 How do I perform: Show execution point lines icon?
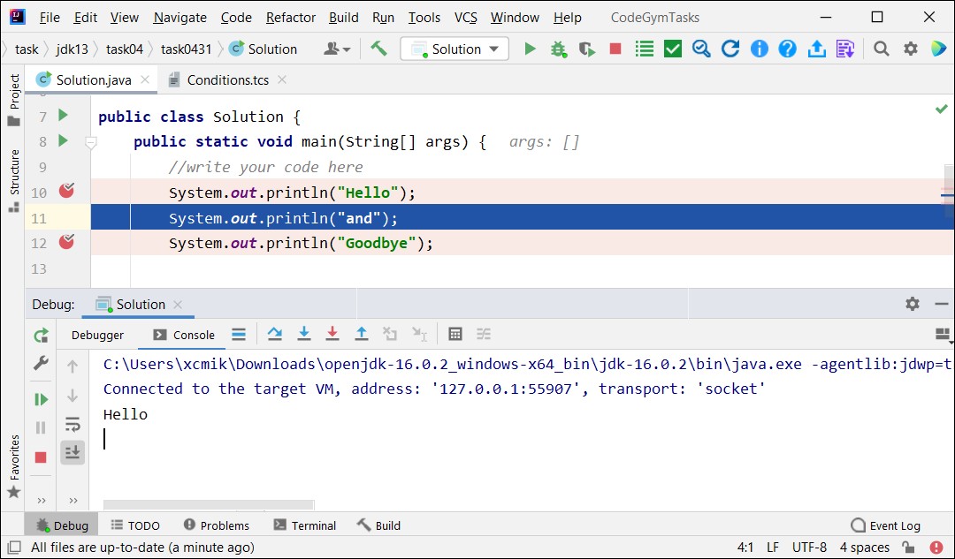[x=239, y=333]
